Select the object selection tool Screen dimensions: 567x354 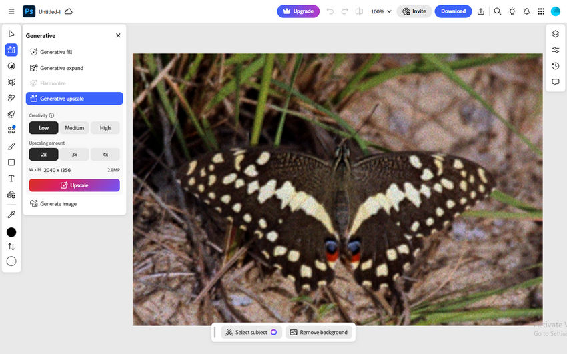coord(11,82)
